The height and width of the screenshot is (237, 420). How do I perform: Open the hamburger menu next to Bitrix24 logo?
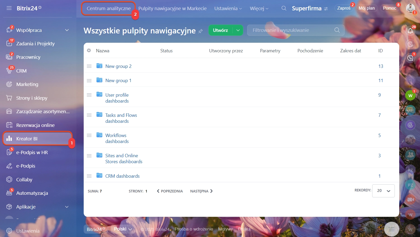pos(9,8)
